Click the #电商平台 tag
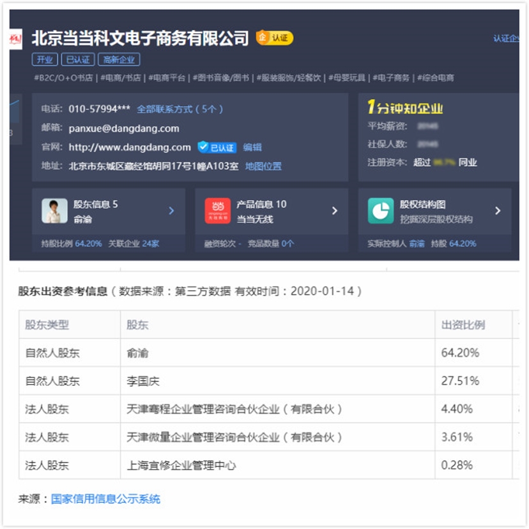The height and width of the screenshot is (529, 529). 167,78
